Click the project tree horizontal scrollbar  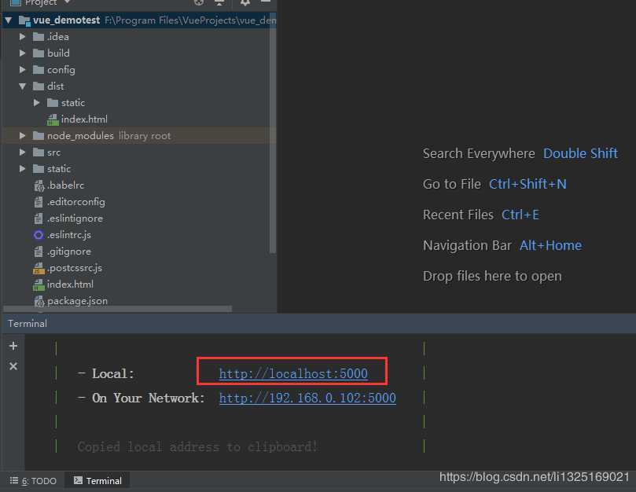[118, 309]
